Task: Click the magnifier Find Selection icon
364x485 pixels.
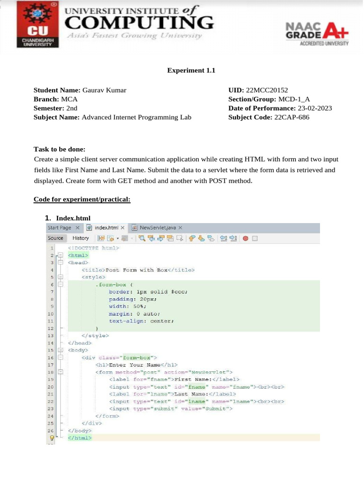Action: point(142,239)
